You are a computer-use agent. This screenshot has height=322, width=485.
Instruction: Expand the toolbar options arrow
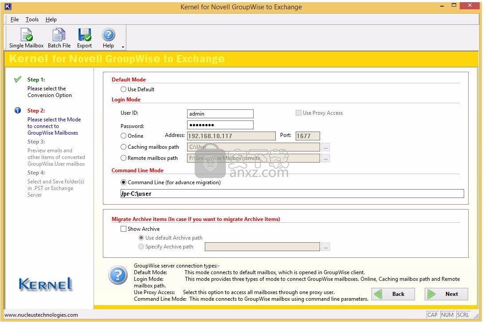123,47
